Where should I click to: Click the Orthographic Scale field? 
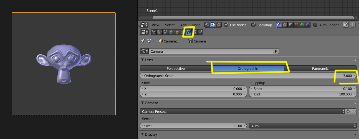pos(248,76)
